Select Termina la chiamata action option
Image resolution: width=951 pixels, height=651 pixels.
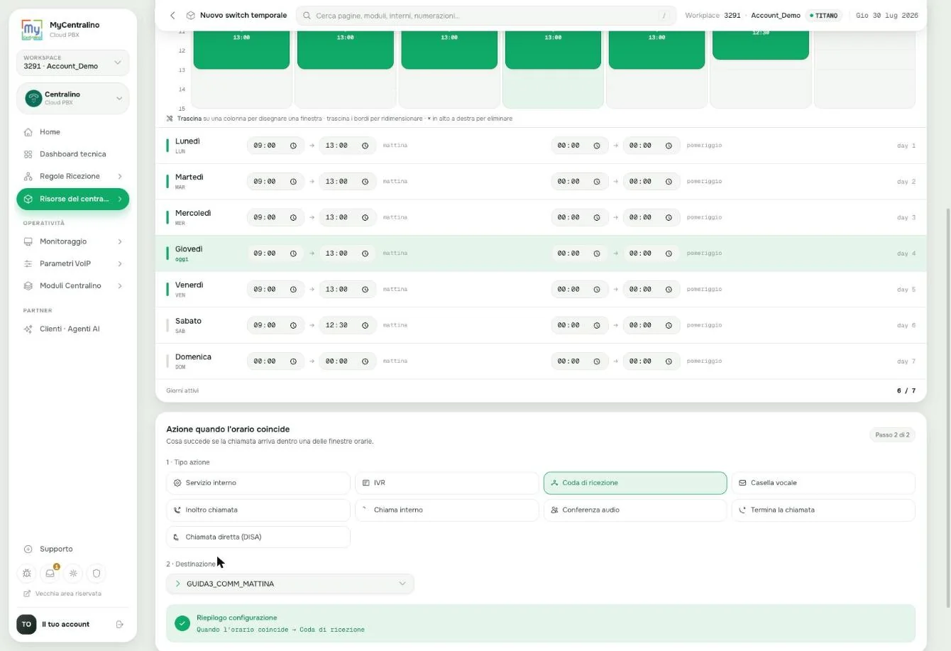823,510
